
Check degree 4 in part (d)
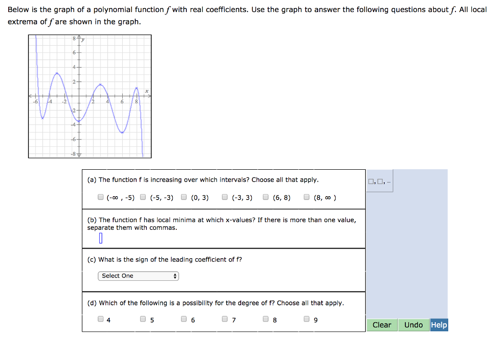point(101,318)
